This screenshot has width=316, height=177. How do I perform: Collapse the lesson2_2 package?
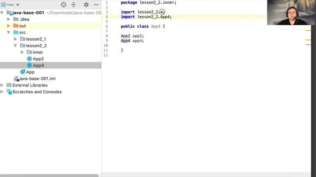[x=15, y=46]
